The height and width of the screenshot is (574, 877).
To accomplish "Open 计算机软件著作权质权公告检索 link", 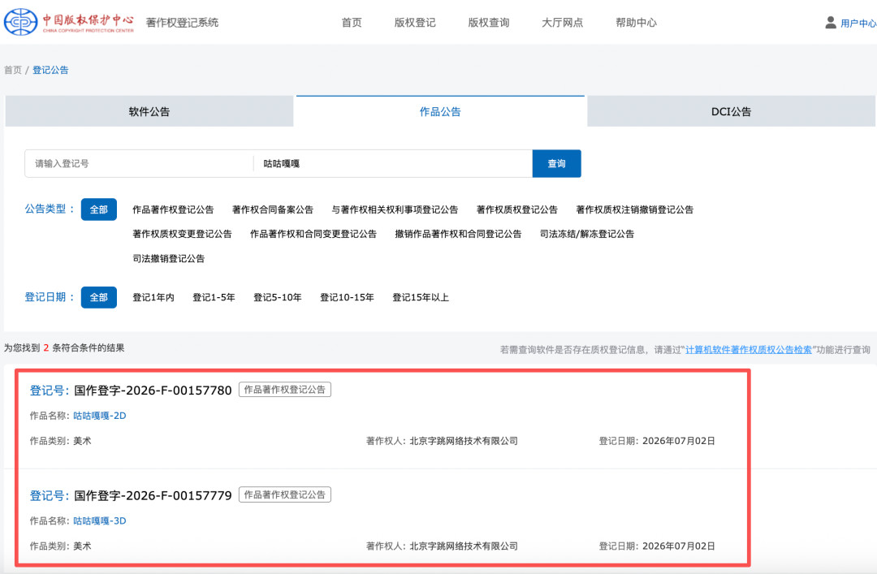I will click(749, 349).
